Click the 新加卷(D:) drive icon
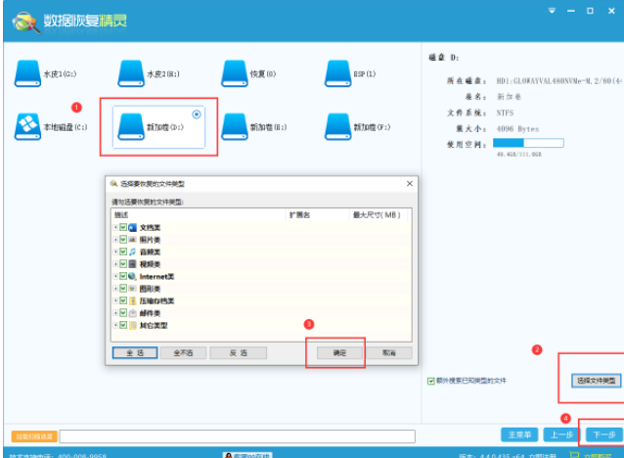The width and height of the screenshot is (624, 458). pos(131,125)
